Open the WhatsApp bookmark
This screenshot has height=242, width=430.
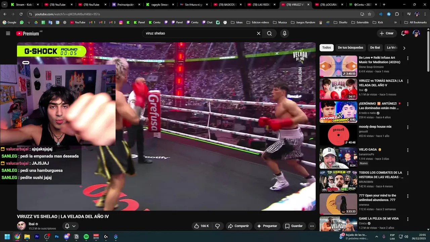click(x=22, y=23)
